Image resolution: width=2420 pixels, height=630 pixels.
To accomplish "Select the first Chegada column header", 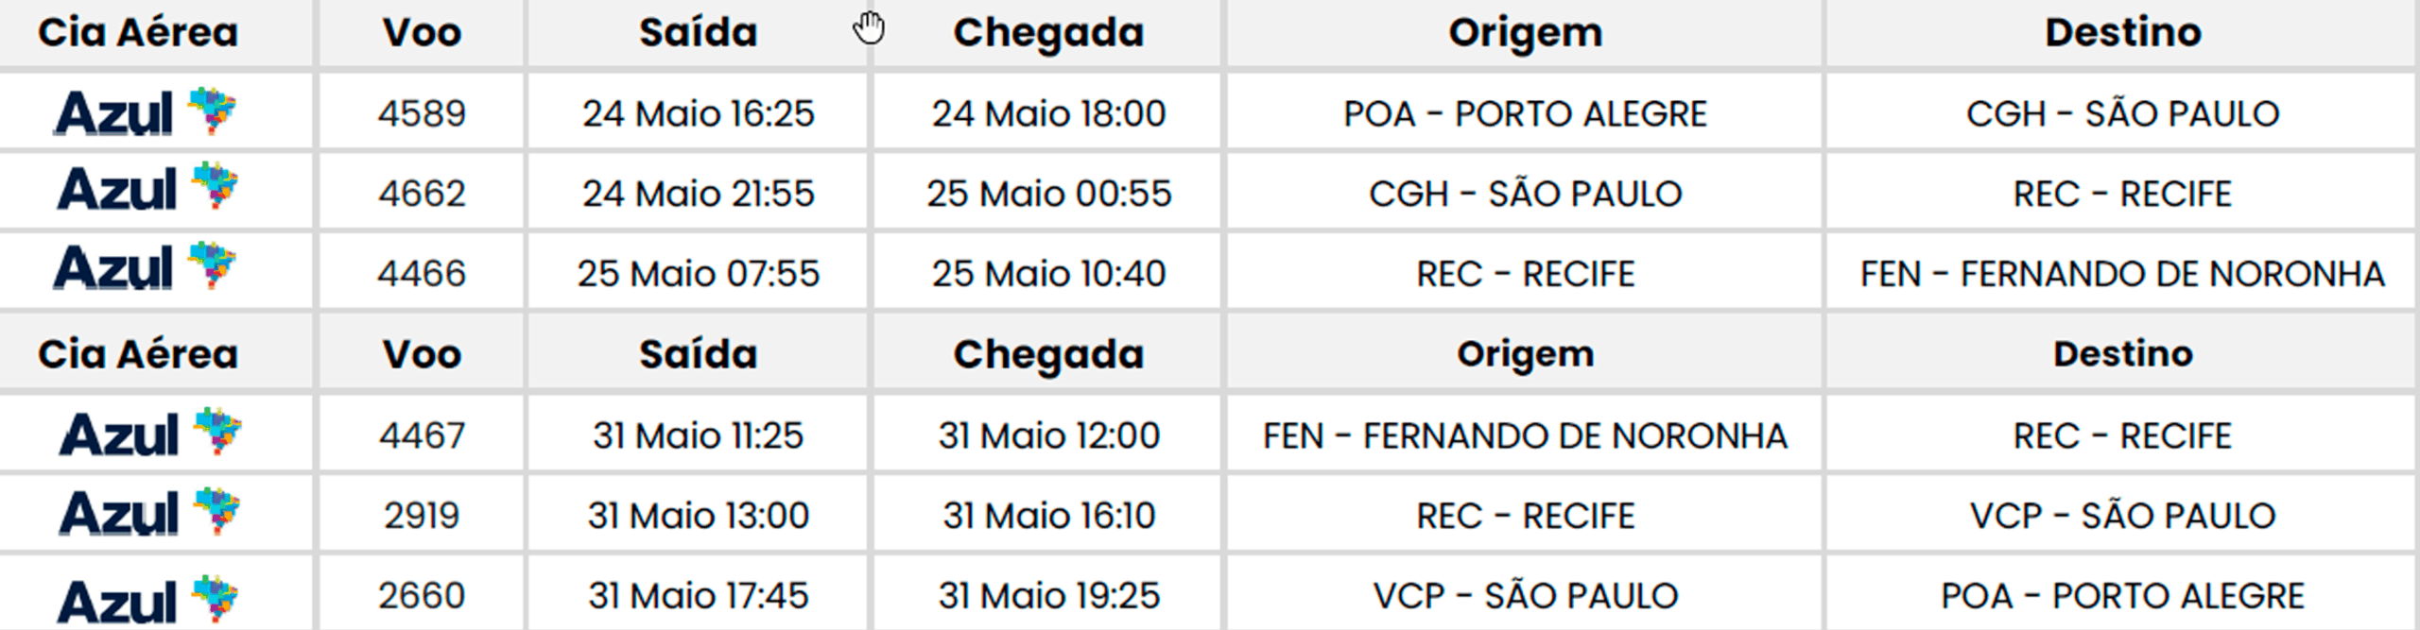I will 1048,33.
